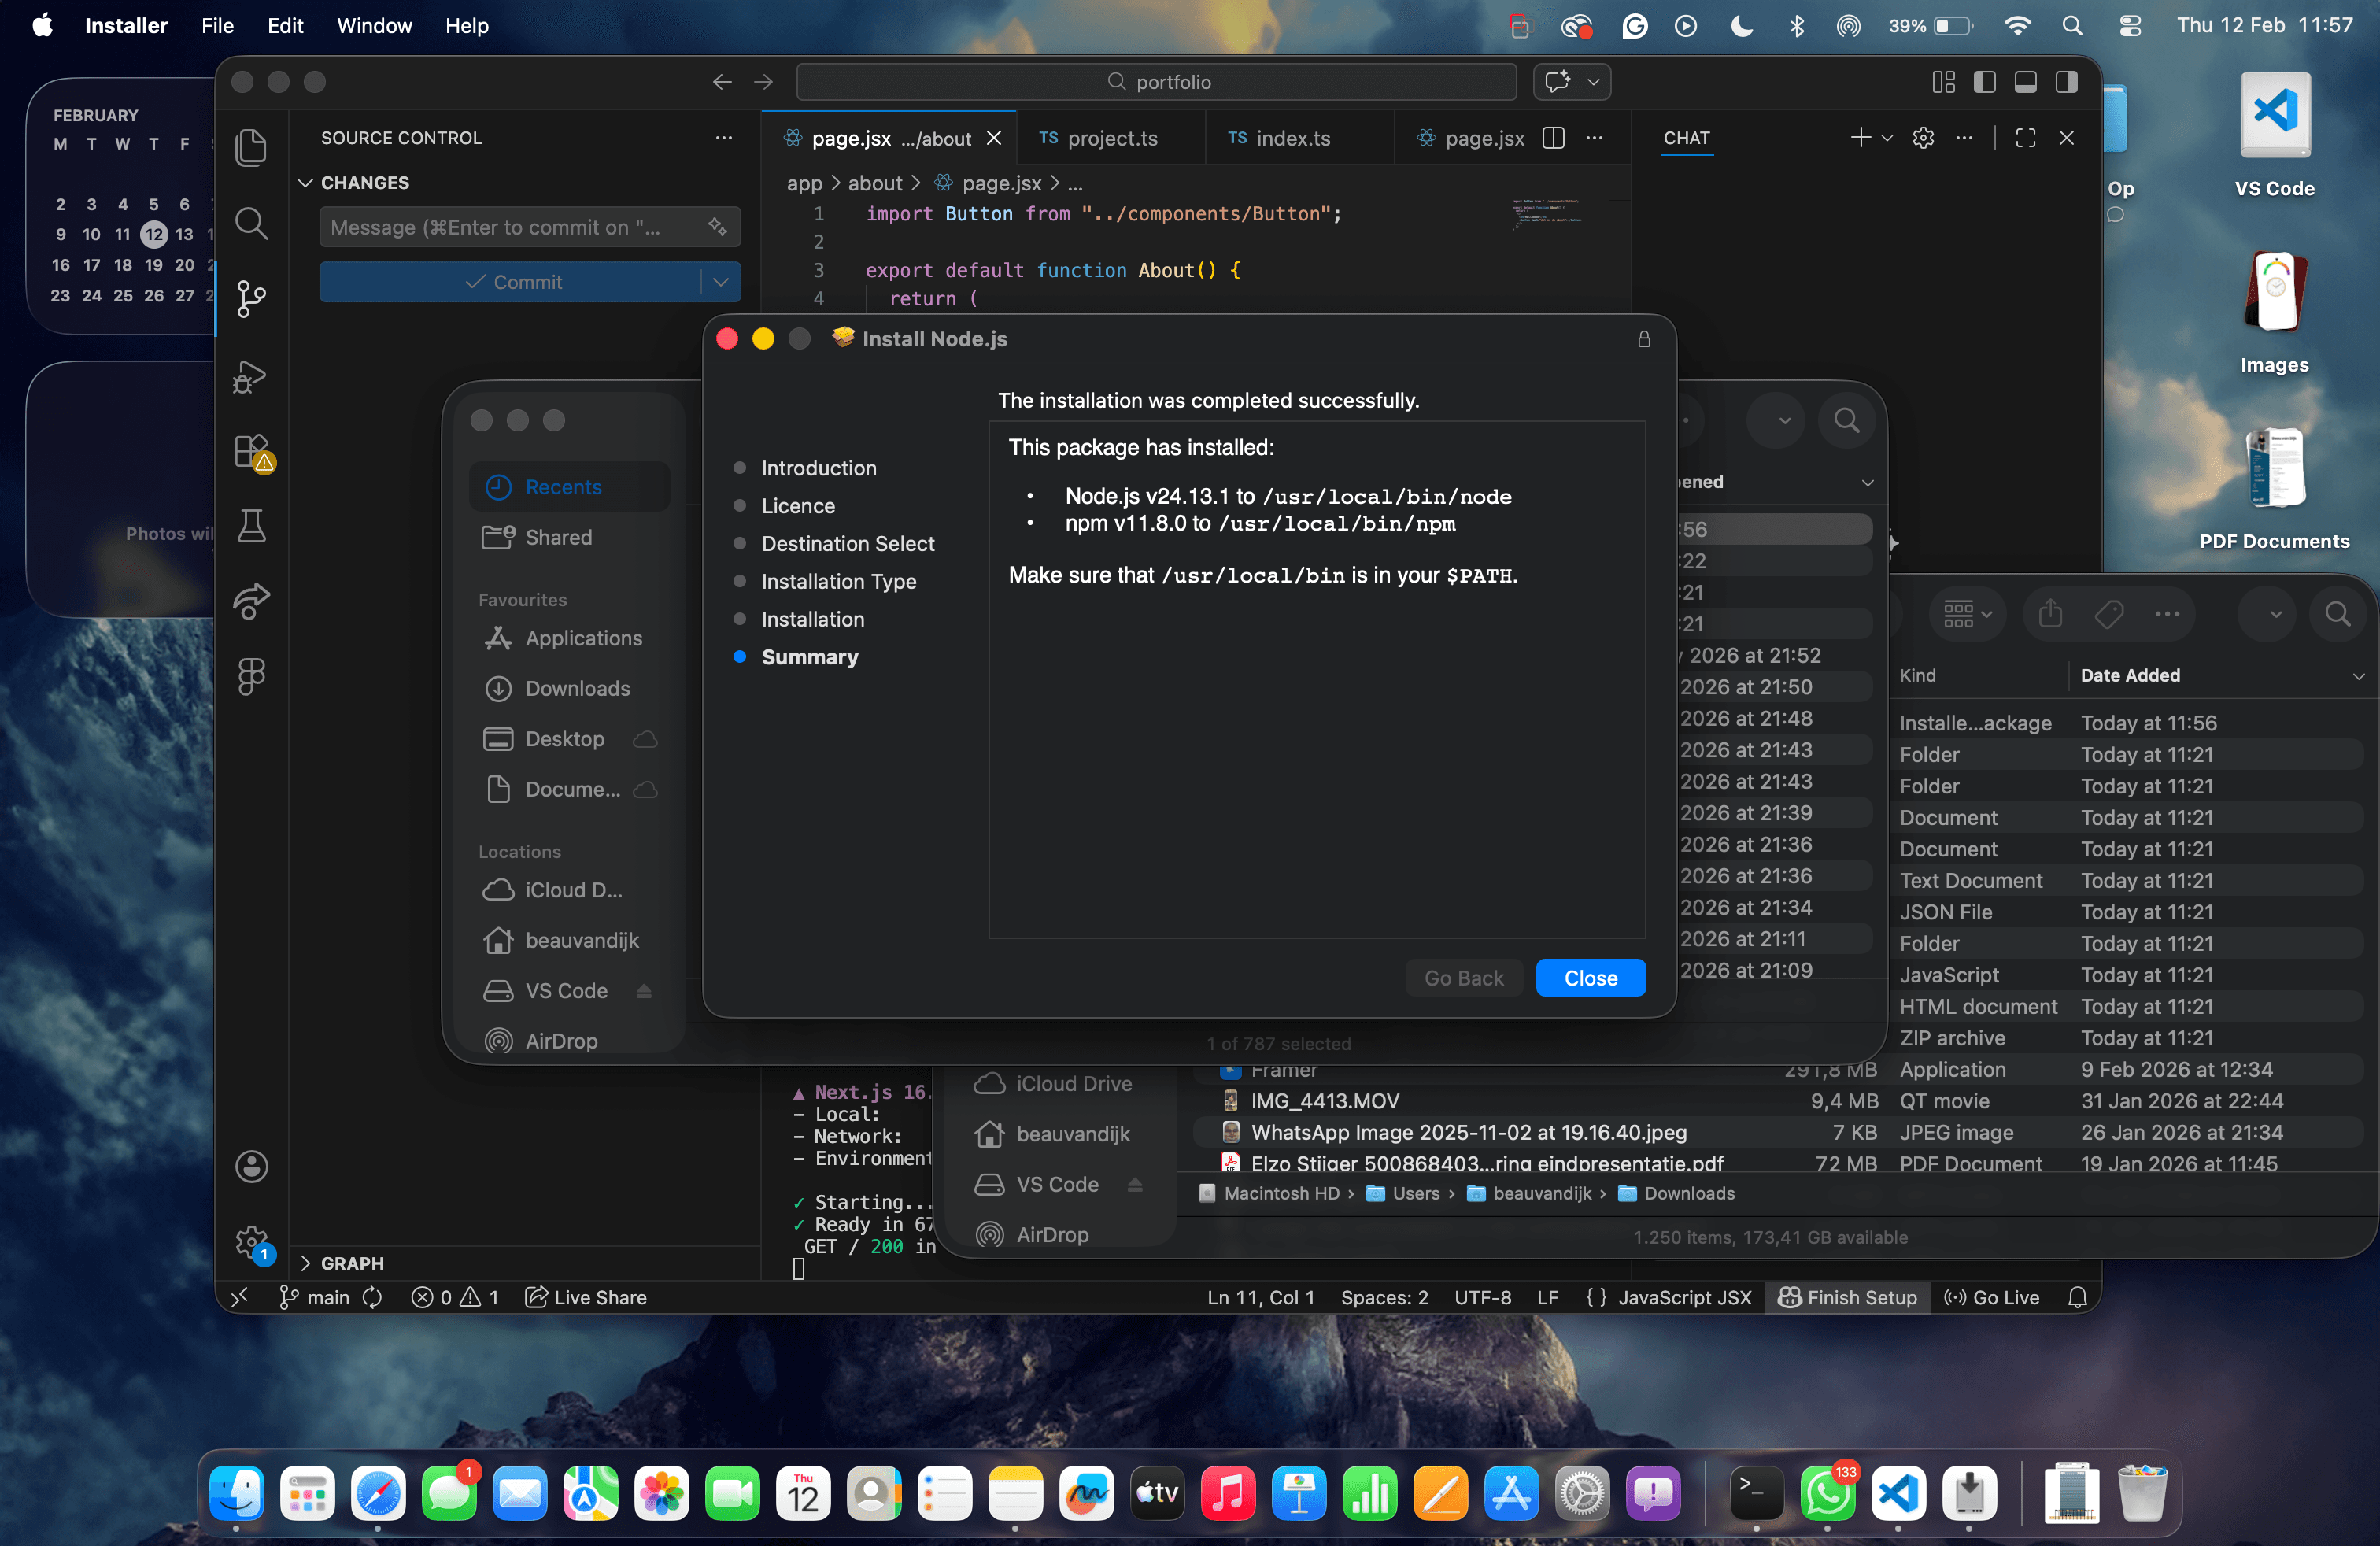Open the chat icon dropdown in title bar
The width and height of the screenshot is (2380, 1546).
(1593, 82)
